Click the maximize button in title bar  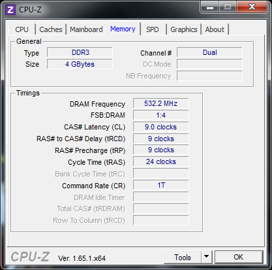(x=228, y=7)
